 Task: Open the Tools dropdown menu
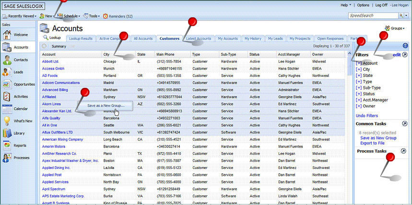[92, 16]
